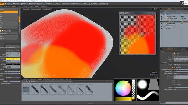
Task: Select the first Bristol Crust brush preset
Action: pyautogui.click(x=35, y=89)
